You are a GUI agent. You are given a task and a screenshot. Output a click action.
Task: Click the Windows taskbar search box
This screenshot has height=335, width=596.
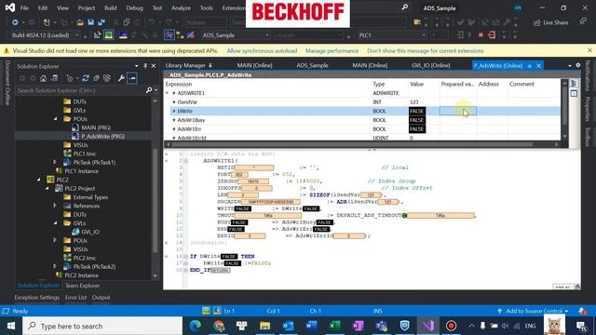coord(102,326)
